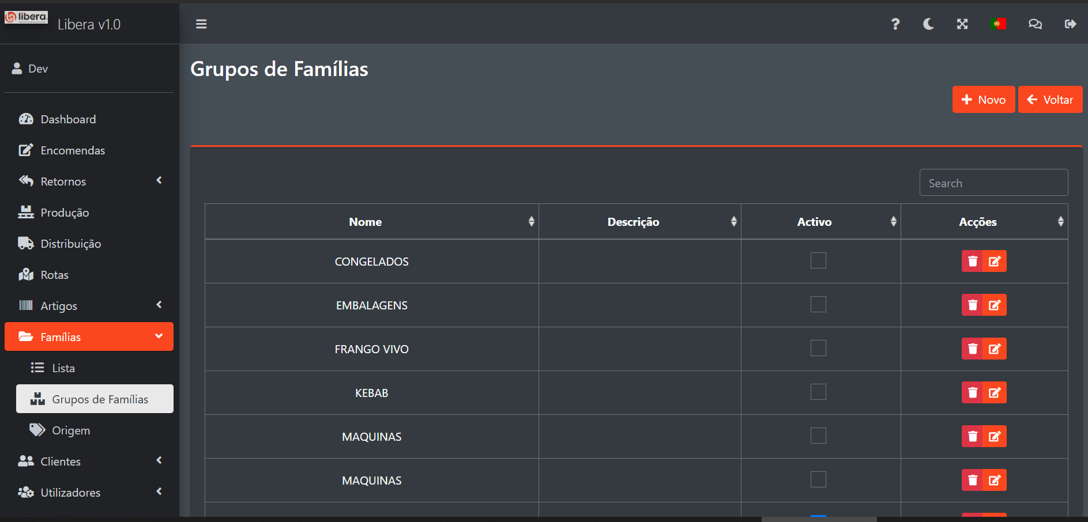Delete the CONGELADOS group with the trash icon
This screenshot has width=1088, height=522.
(x=973, y=261)
